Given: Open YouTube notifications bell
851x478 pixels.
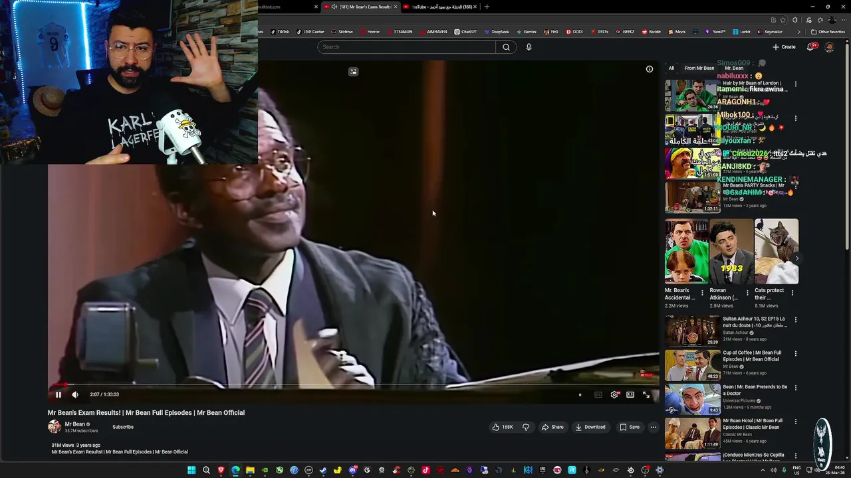Looking at the screenshot, I should point(811,47).
